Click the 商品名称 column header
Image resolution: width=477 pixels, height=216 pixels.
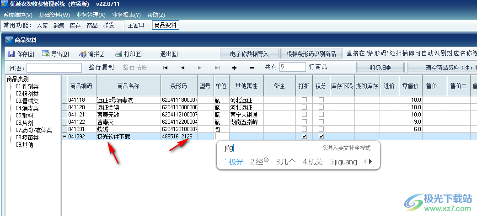coord(129,86)
